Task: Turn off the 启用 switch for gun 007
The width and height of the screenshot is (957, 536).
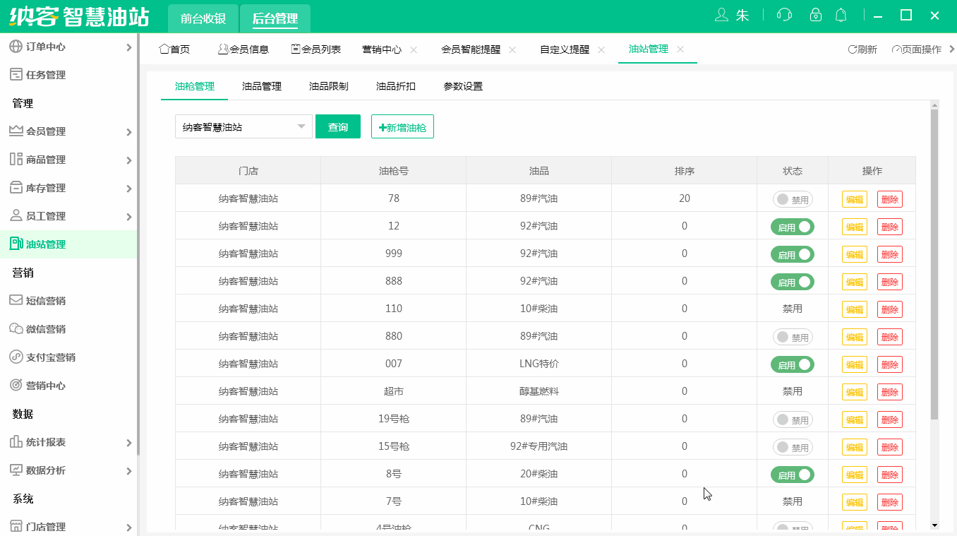Action: pos(792,364)
